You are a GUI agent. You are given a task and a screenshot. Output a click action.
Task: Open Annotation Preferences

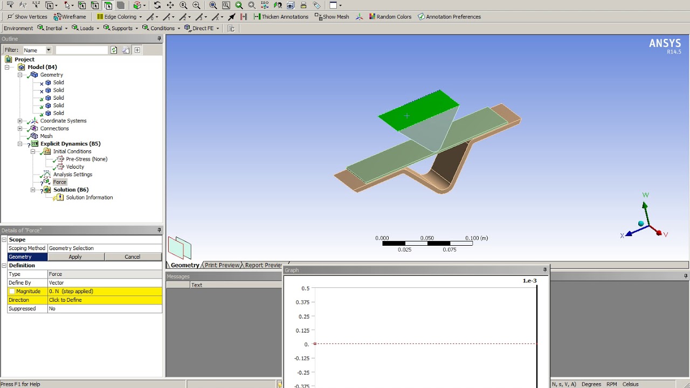449,17
